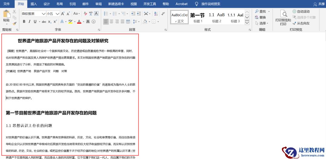Image resolution: width=326 pixels, height=159 pixels.
Task: Increase paragraph indent
Action: click(x=138, y=14)
